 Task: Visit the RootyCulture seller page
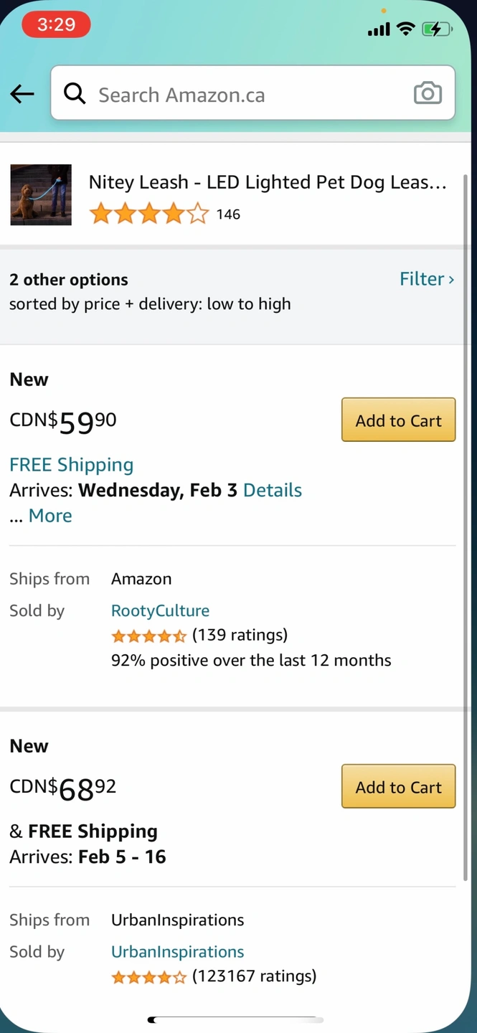pos(160,610)
